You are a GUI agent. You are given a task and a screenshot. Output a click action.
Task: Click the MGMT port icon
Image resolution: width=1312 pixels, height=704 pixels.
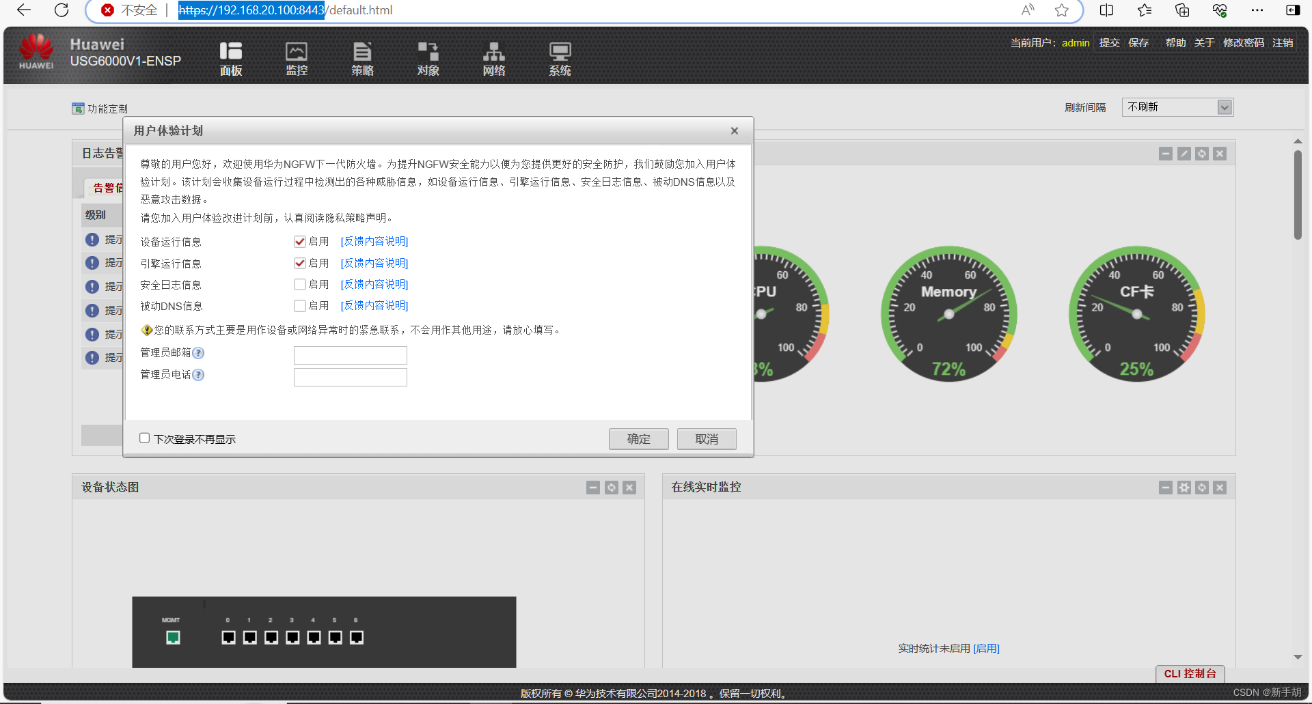coord(173,637)
